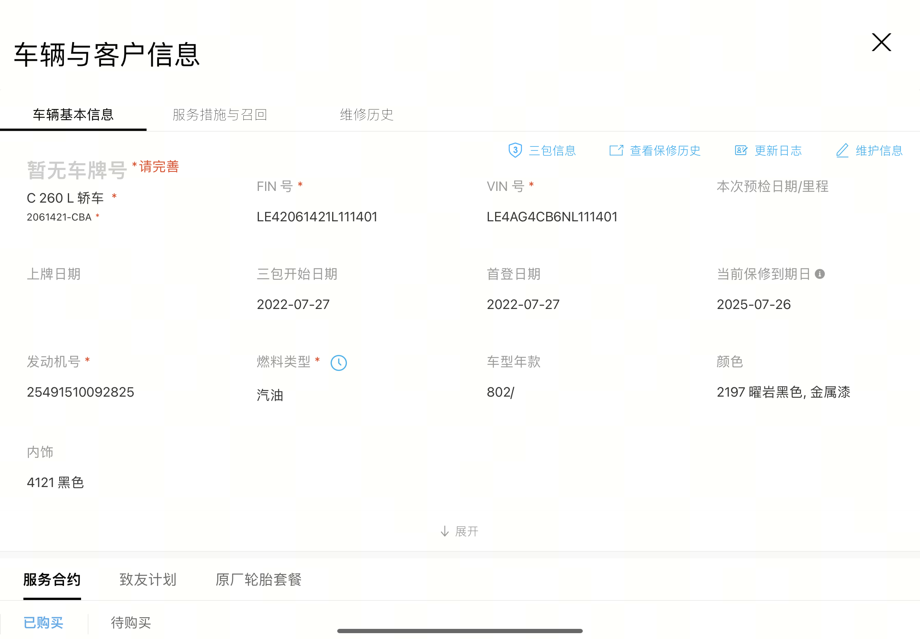Click 请完善 to complete plate number
Screen dimensions: 920x639
[x=159, y=166]
